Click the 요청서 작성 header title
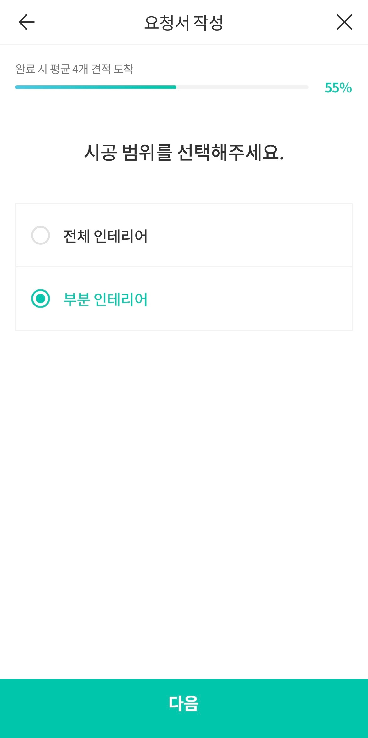The height and width of the screenshot is (738, 368). (x=184, y=23)
